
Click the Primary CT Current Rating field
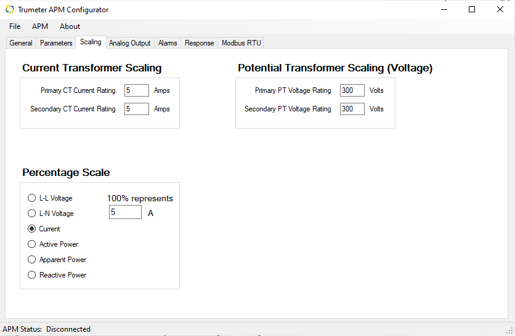click(137, 90)
